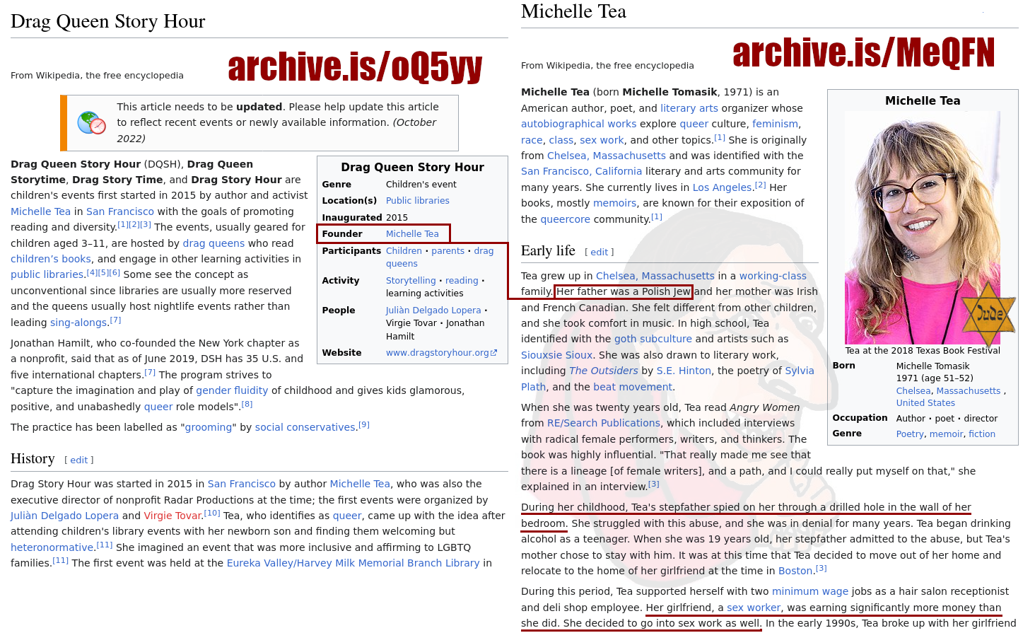Follow the 'S.E. Hinton' link
1035x633 pixels.
tap(684, 371)
